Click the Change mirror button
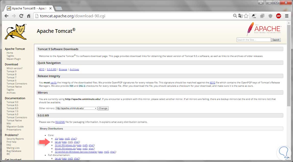Image resolution: width=293 pixels, height=162 pixels. click(103, 108)
